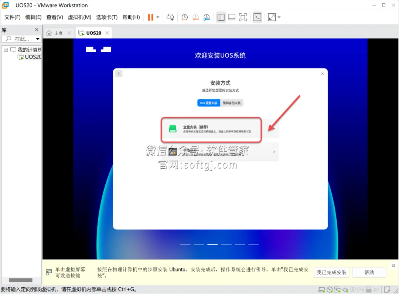This screenshot has height=294, width=399.
Task: Dismiss the yellow installation info bar
Action: [393, 266]
